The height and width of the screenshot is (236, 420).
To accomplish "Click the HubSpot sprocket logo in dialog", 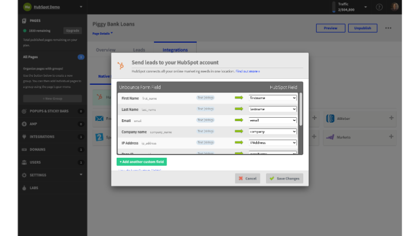I will (x=121, y=65).
